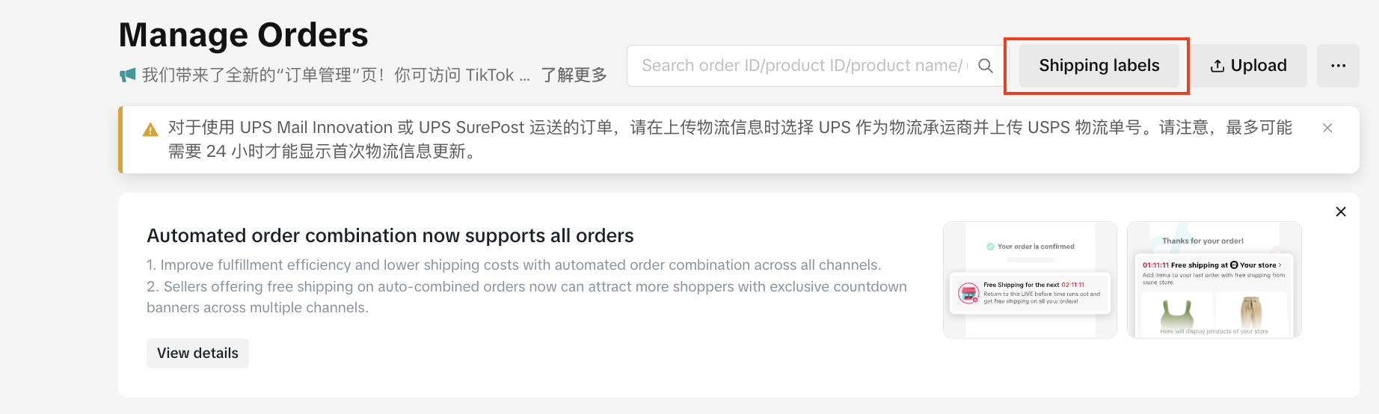Dismiss the UPS Mail Innovation notice

coord(1327,128)
